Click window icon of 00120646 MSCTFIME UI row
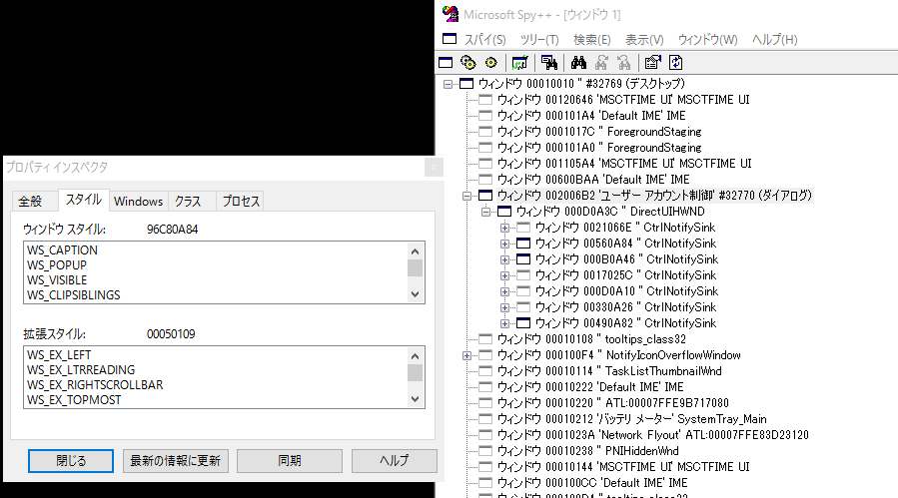 [485, 100]
